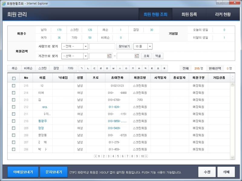This screenshot has width=242, height=181.
Task: Open the calendar picker for the start date
Action: pos(109,56)
